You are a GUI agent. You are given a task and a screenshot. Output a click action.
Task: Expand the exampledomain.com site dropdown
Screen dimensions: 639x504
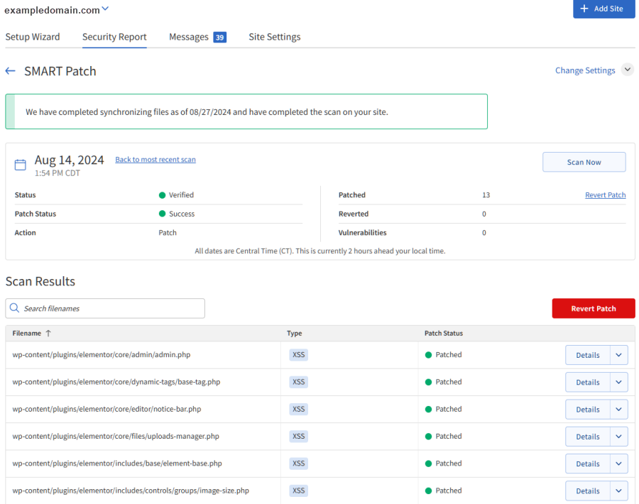pyautogui.click(x=105, y=9)
